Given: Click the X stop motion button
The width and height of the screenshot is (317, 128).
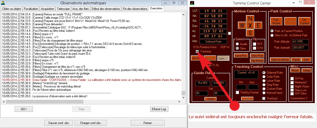Looking at the screenshot, I should [250, 25].
